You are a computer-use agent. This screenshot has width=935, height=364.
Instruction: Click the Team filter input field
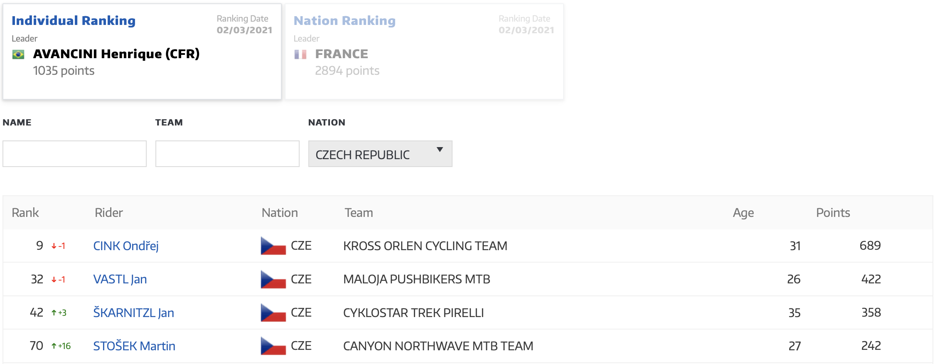coord(227,154)
